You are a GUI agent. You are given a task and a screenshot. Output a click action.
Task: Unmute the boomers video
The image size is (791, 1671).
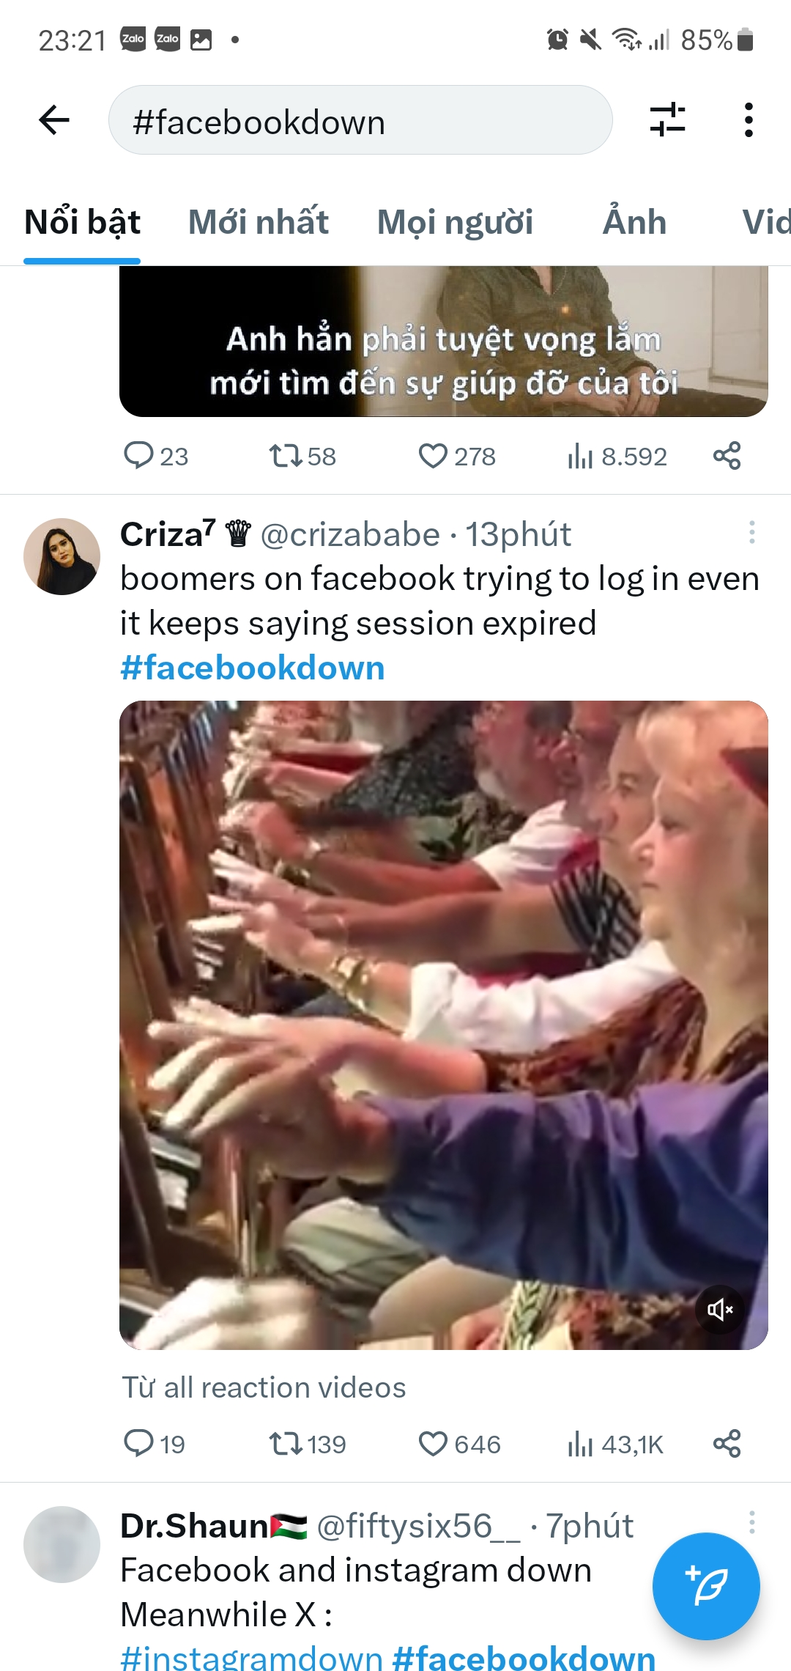point(719,1309)
